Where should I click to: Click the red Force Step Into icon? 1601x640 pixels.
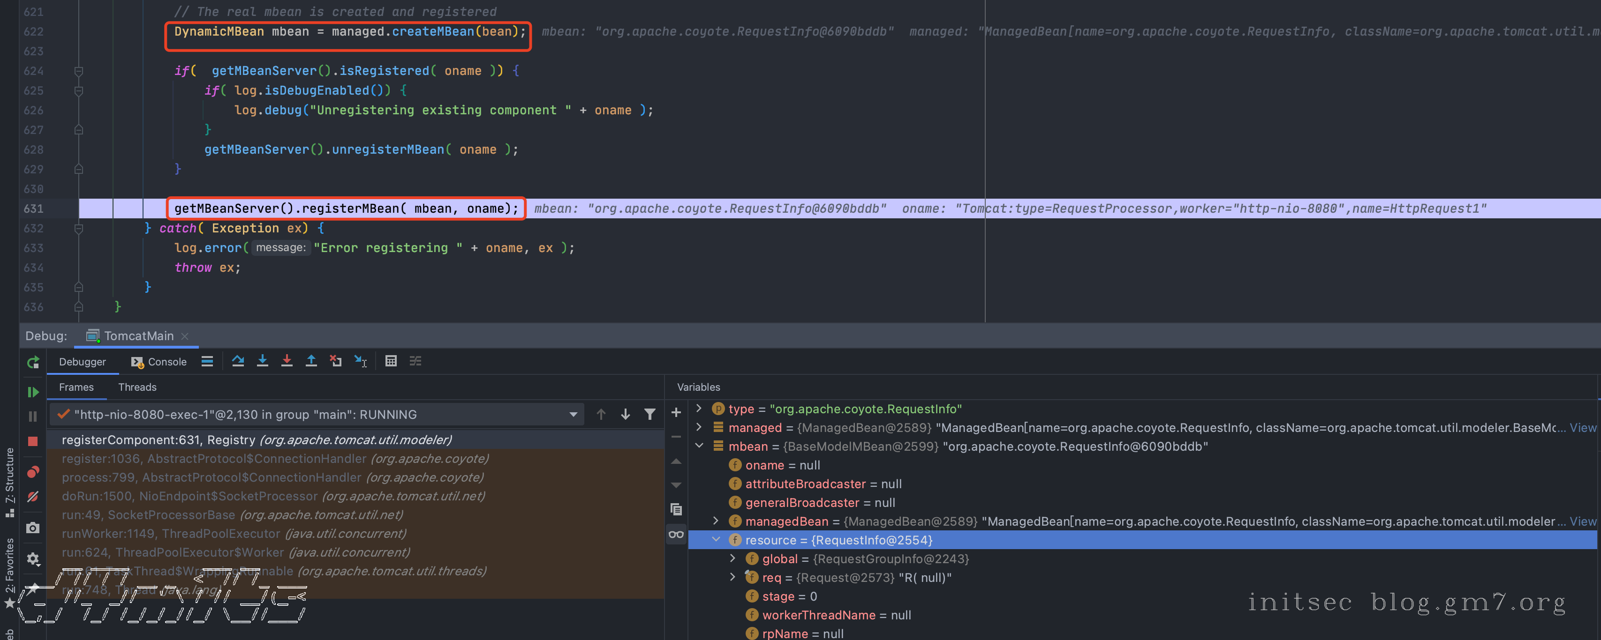point(287,361)
